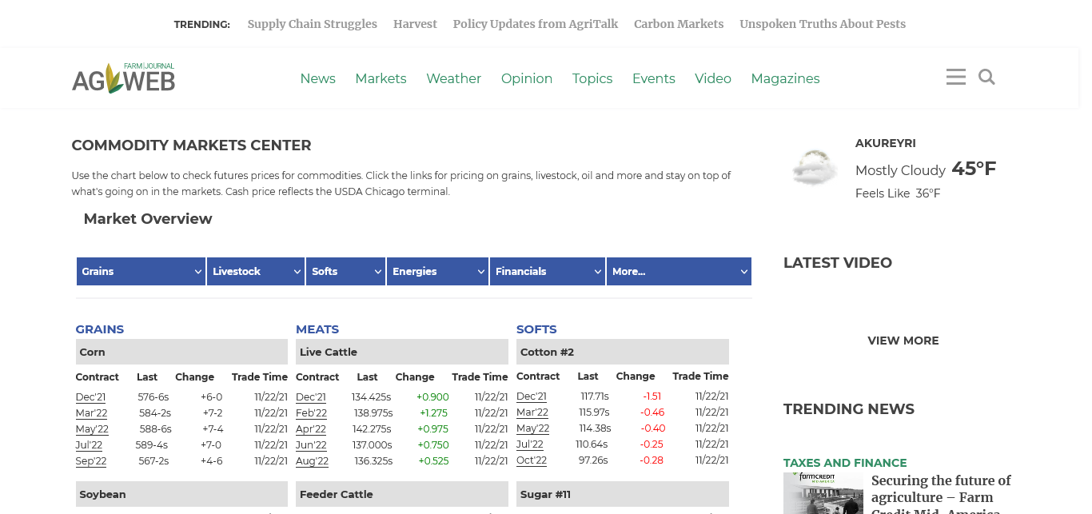Expand the Livestock dropdown

click(x=256, y=272)
